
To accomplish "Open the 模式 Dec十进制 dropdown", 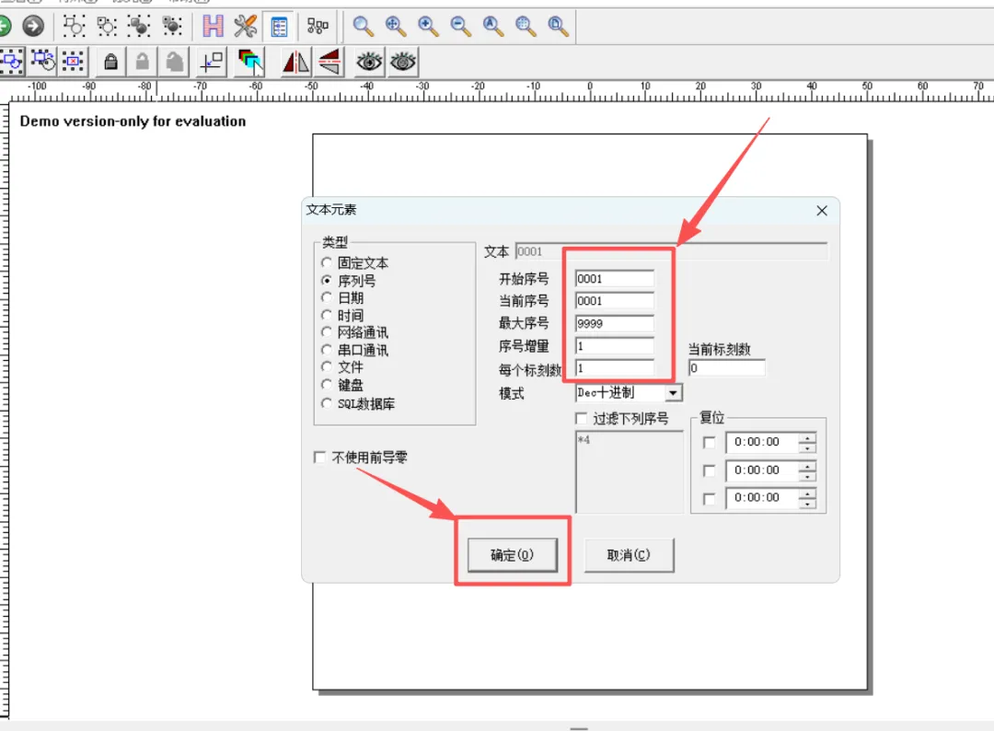I will pyautogui.click(x=673, y=393).
